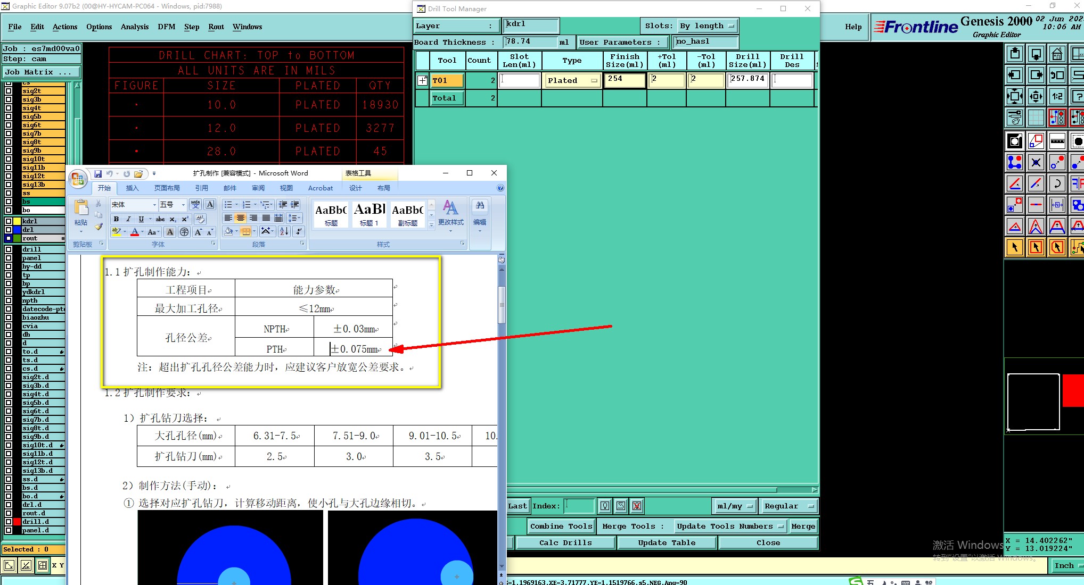Click the Calc Drills button
Image resolution: width=1084 pixels, height=585 pixels.
[565, 542]
